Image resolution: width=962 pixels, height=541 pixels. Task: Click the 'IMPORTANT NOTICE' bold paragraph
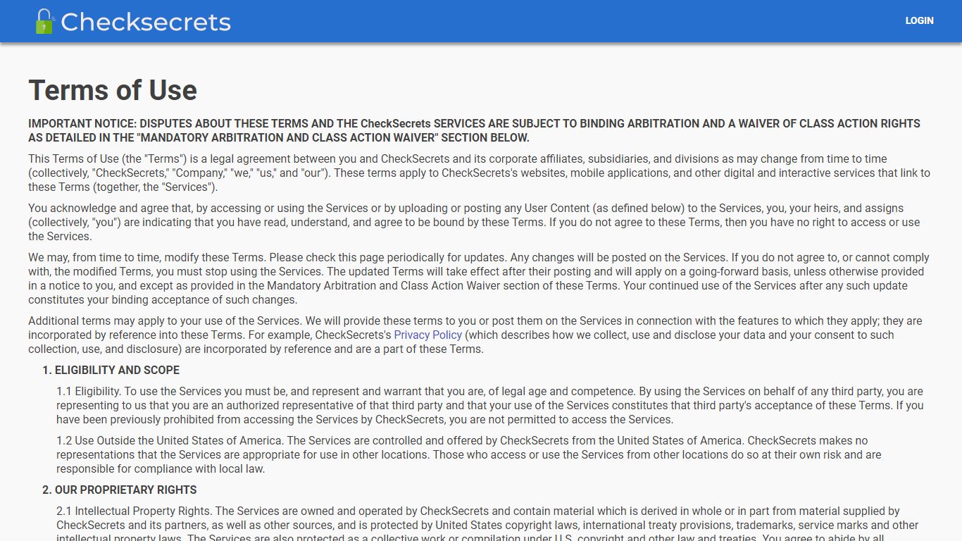474,130
